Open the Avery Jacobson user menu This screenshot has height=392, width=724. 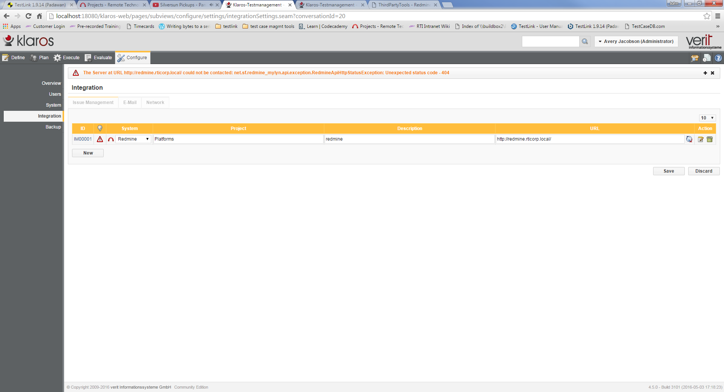click(636, 41)
